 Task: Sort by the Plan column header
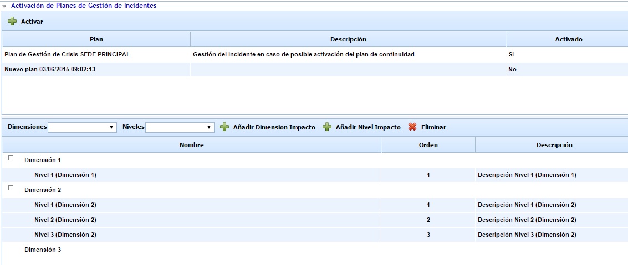tap(96, 39)
